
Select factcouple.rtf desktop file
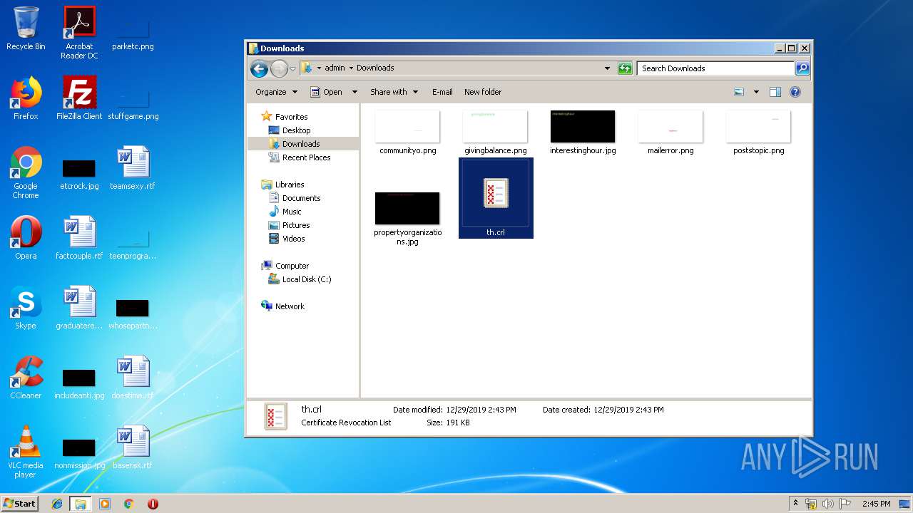pyautogui.click(x=79, y=238)
